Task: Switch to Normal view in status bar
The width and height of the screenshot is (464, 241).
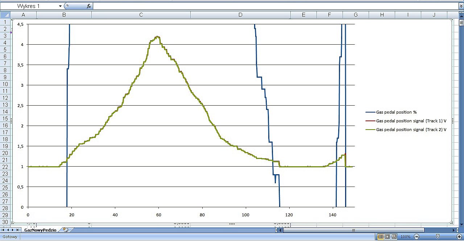Action: click(x=381, y=237)
